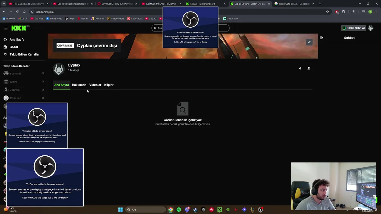This screenshot has width=381, height=214.
Task: Open Steam from the taskbar
Action: click(x=195, y=210)
